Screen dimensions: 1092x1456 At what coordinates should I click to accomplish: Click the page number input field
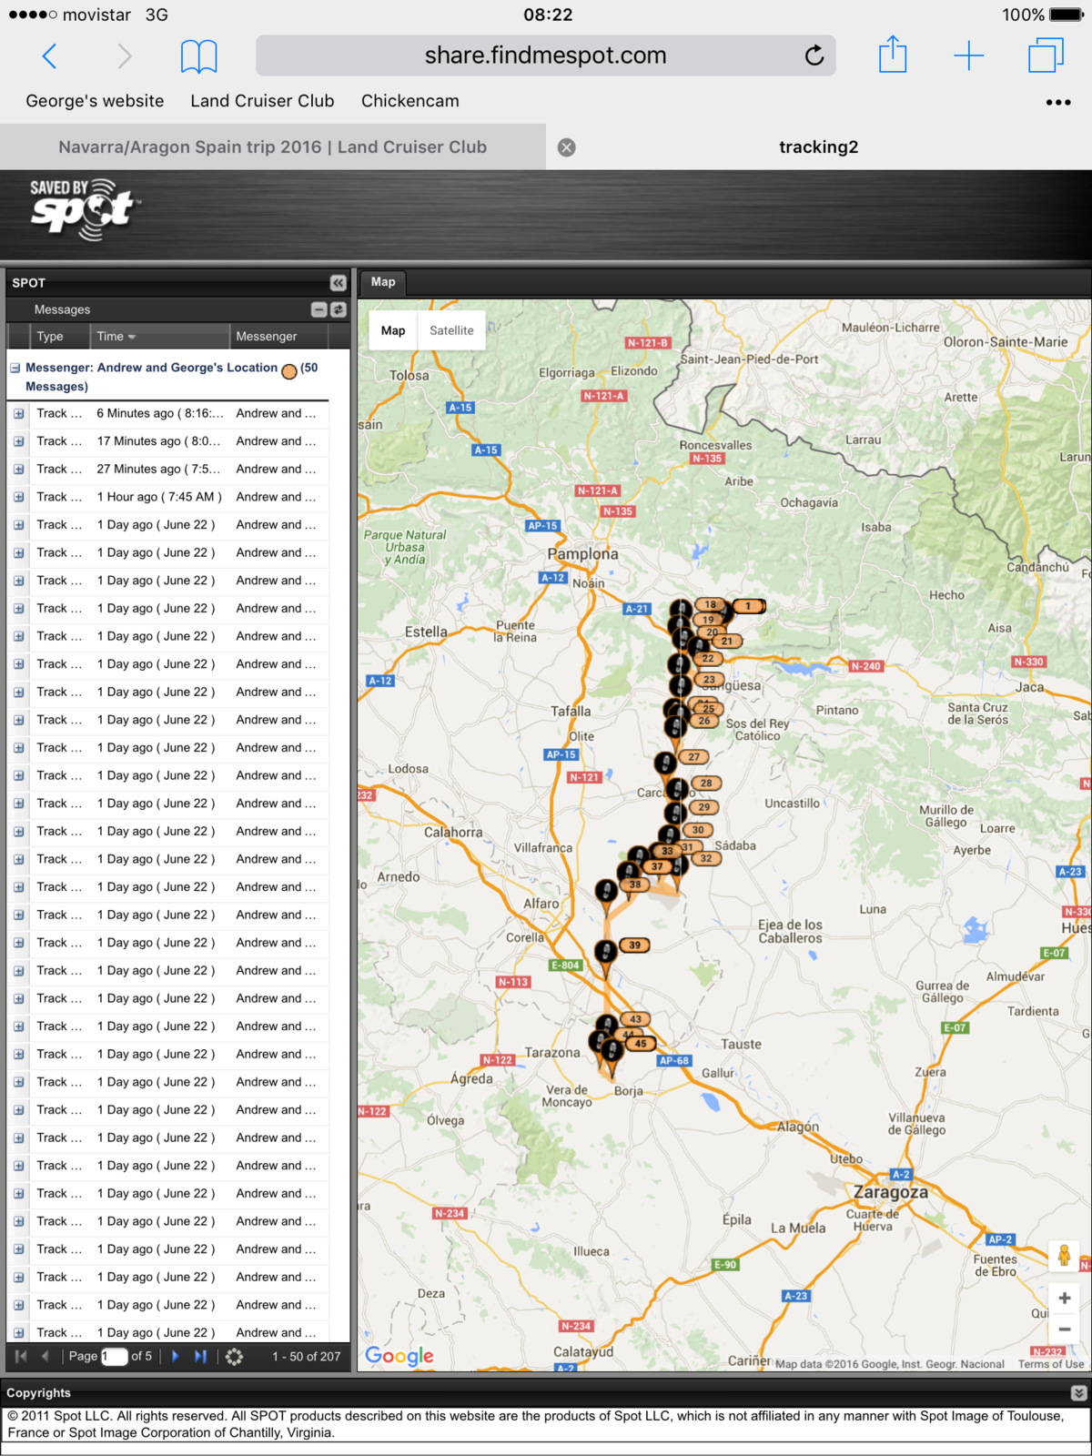[114, 1356]
